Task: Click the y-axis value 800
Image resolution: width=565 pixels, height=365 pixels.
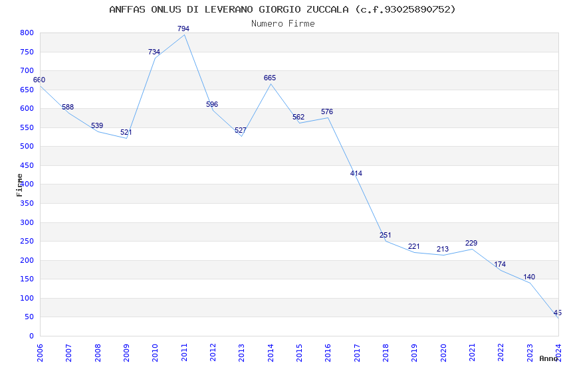Action: (27, 33)
